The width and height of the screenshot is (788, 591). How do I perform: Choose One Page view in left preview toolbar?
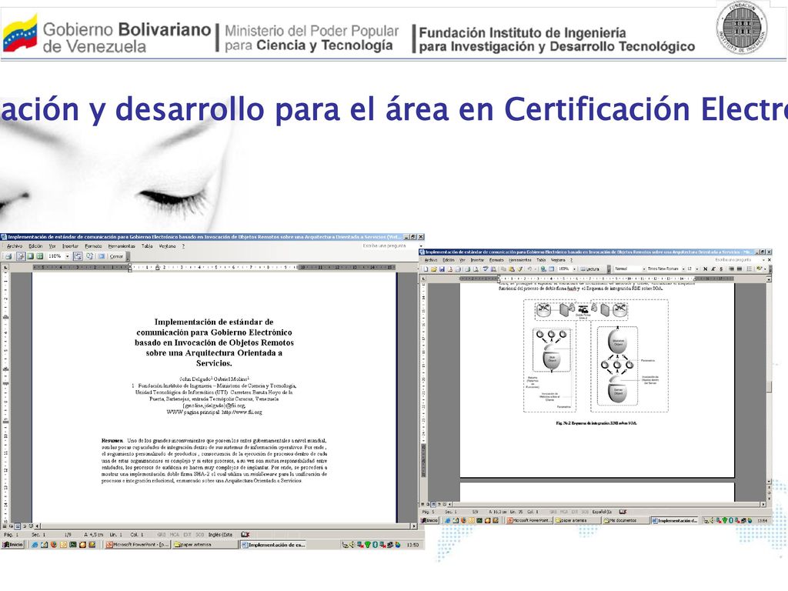30,255
